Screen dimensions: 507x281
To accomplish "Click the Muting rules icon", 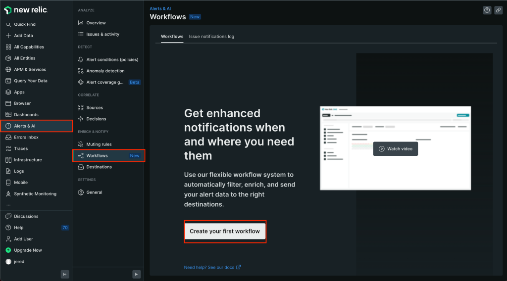I will tap(81, 144).
